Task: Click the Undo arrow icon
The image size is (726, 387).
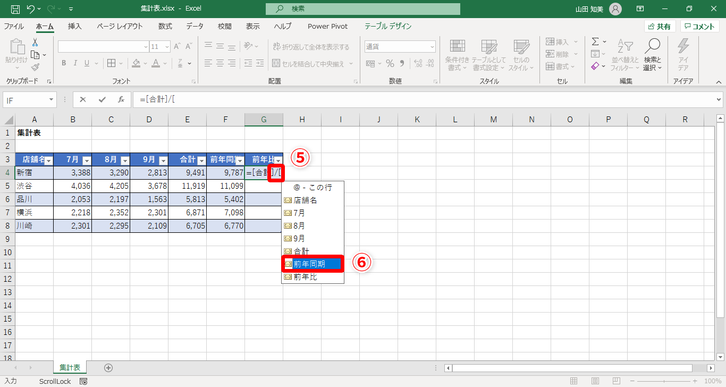Action: [x=31, y=9]
